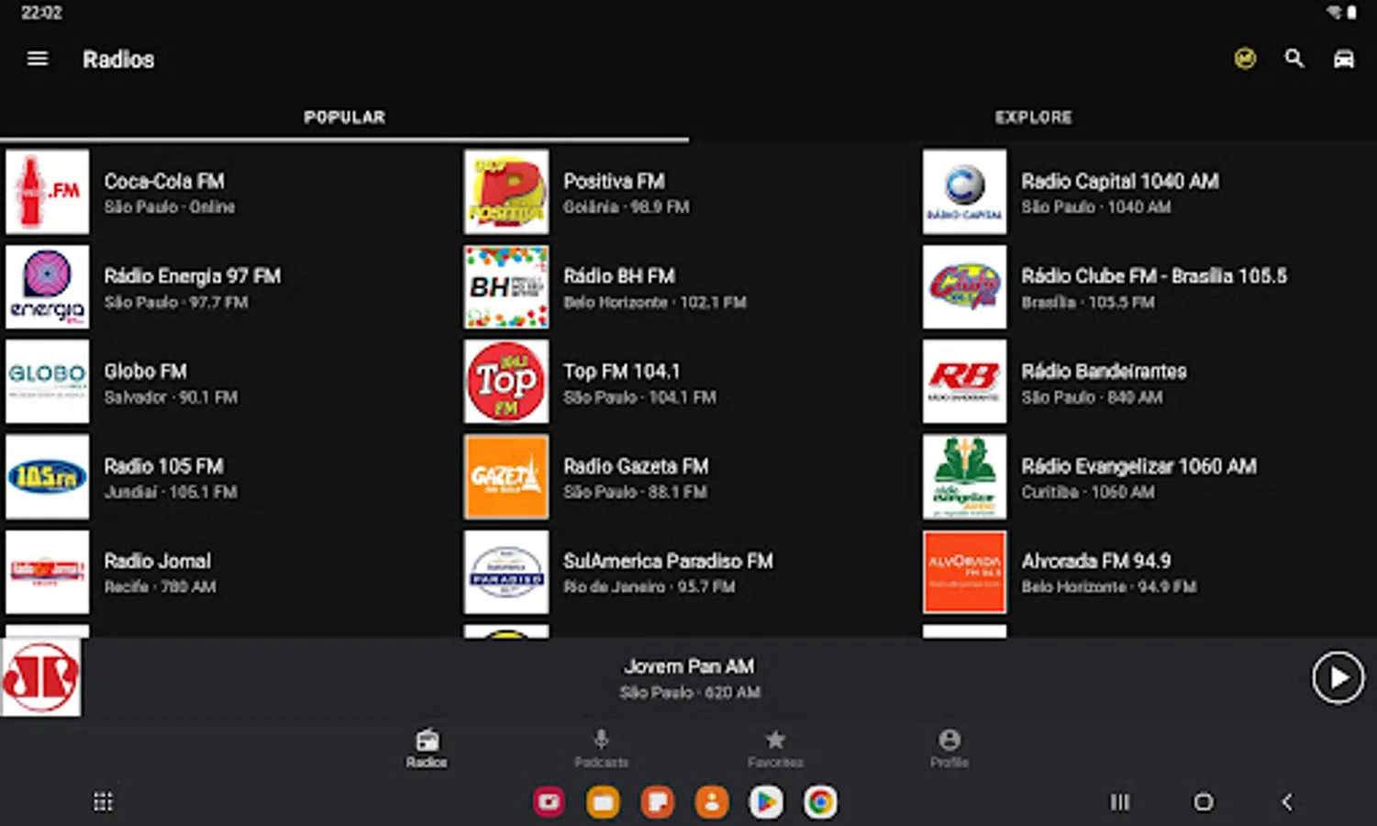Screen dimensions: 1377x826
Task: Tap the Android back arrow
Action: 1287,802
